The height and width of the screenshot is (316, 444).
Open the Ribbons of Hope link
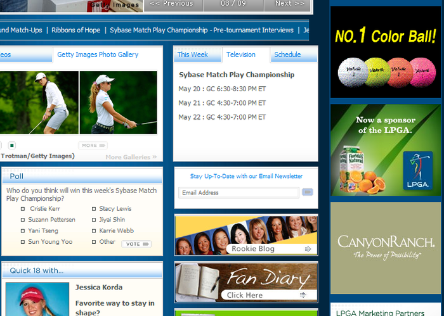pyautogui.click(x=75, y=30)
